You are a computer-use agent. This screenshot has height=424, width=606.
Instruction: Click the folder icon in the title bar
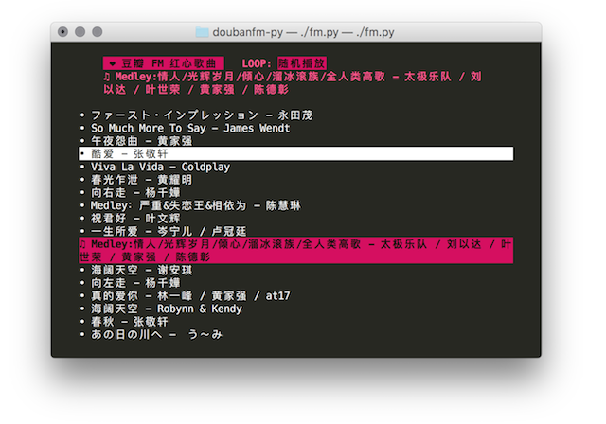[202, 32]
